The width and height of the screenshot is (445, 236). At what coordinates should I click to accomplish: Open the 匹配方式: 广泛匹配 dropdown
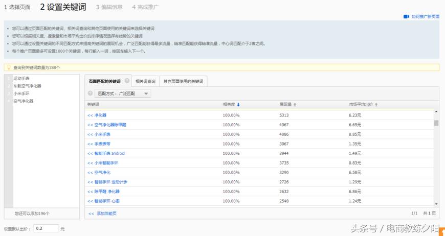pos(123,93)
